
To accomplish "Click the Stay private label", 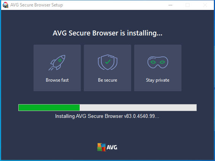I will (158, 80).
